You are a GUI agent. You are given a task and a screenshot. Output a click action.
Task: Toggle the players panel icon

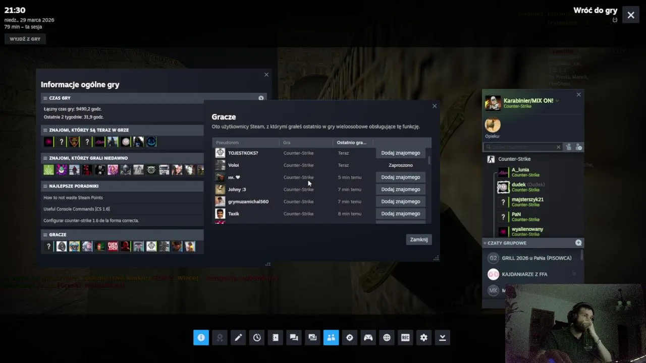331,337
